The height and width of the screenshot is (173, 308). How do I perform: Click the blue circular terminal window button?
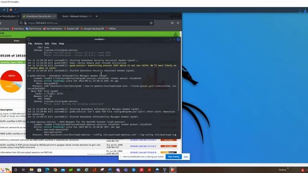(x=178, y=39)
